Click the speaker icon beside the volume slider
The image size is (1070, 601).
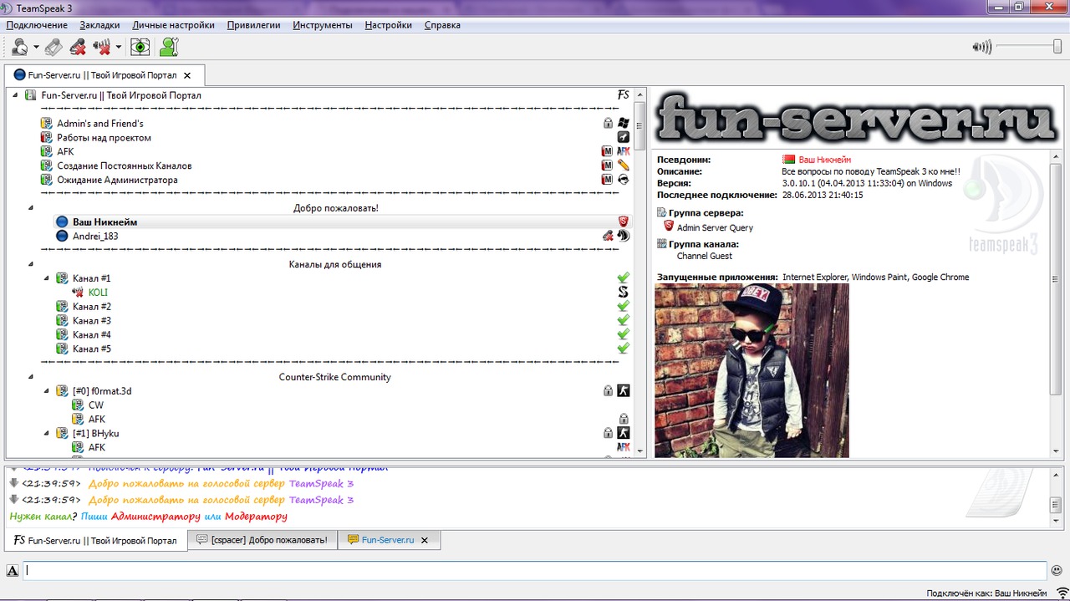(981, 47)
